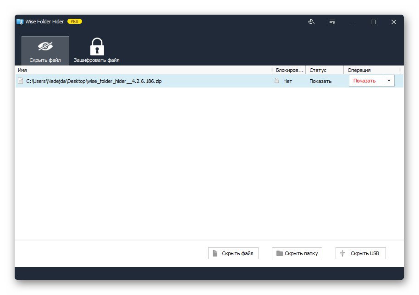Close the Wise Folder Hider window
Image resolution: width=419 pixels, height=295 pixels.
(394, 22)
